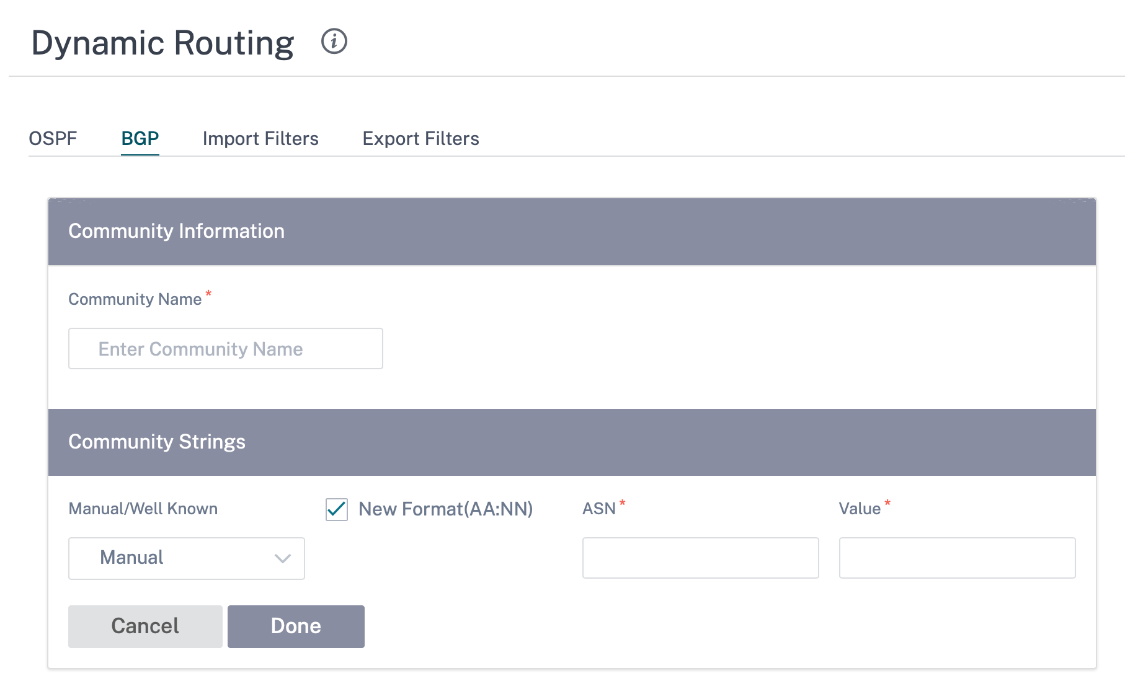Click the Manual/Well Known label text
The width and height of the screenshot is (1125, 684).
click(x=143, y=509)
